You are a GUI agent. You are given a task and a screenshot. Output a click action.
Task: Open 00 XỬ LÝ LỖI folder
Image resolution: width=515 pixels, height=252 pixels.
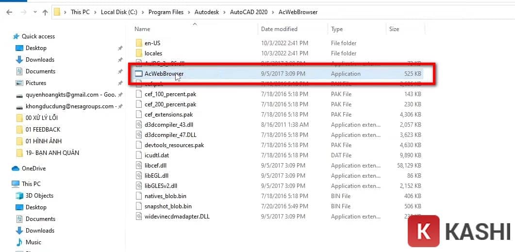point(42,118)
